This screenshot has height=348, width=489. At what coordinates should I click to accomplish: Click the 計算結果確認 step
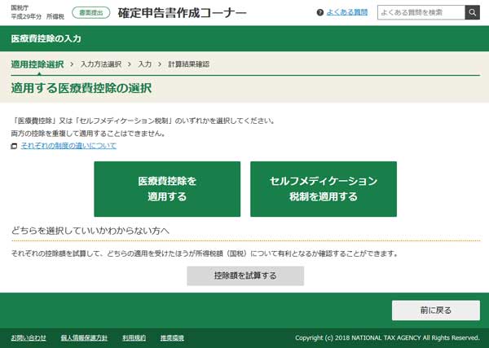pyautogui.click(x=188, y=64)
